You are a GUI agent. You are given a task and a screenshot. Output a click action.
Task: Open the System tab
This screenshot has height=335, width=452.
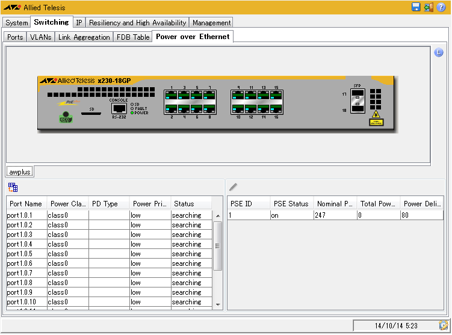click(17, 22)
